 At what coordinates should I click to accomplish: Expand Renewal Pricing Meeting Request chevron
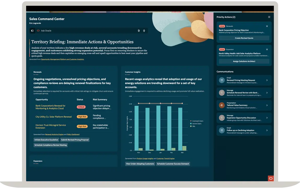267,80
